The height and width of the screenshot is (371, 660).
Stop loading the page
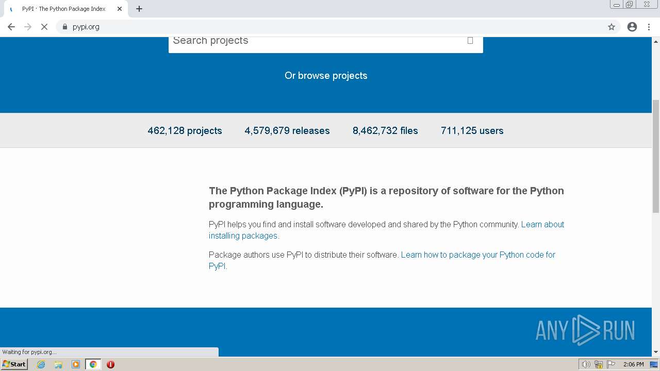[x=44, y=27]
